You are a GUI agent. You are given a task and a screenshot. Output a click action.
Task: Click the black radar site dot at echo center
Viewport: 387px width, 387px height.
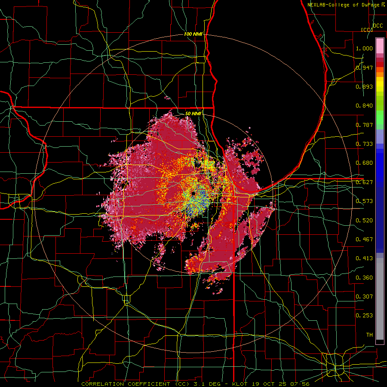pyautogui.click(x=193, y=194)
